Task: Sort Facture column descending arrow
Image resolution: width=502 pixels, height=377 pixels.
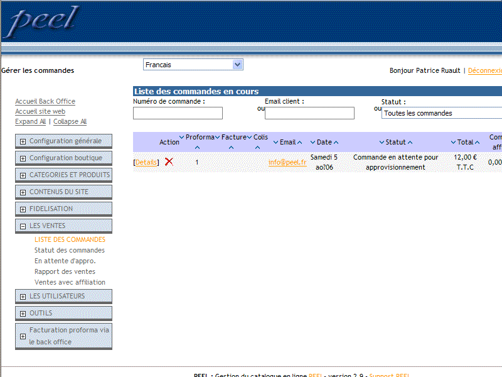Action: (217, 137)
